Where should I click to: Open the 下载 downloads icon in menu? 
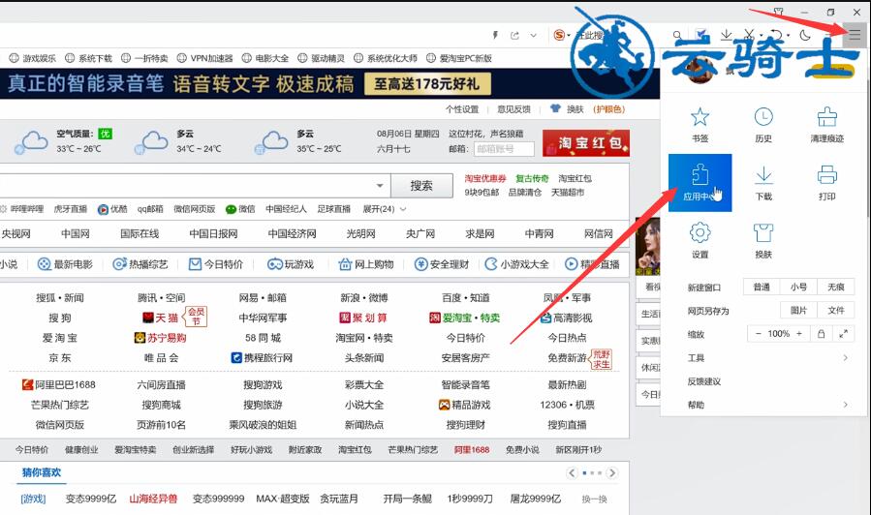pyautogui.click(x=763, y=175)
